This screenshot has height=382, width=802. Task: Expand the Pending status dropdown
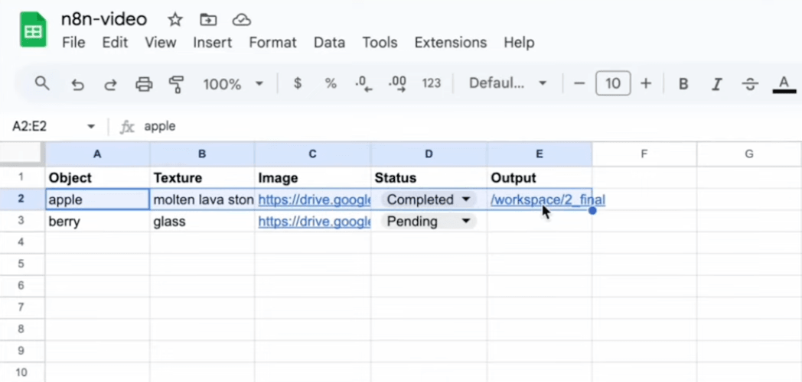click(465, 222)
